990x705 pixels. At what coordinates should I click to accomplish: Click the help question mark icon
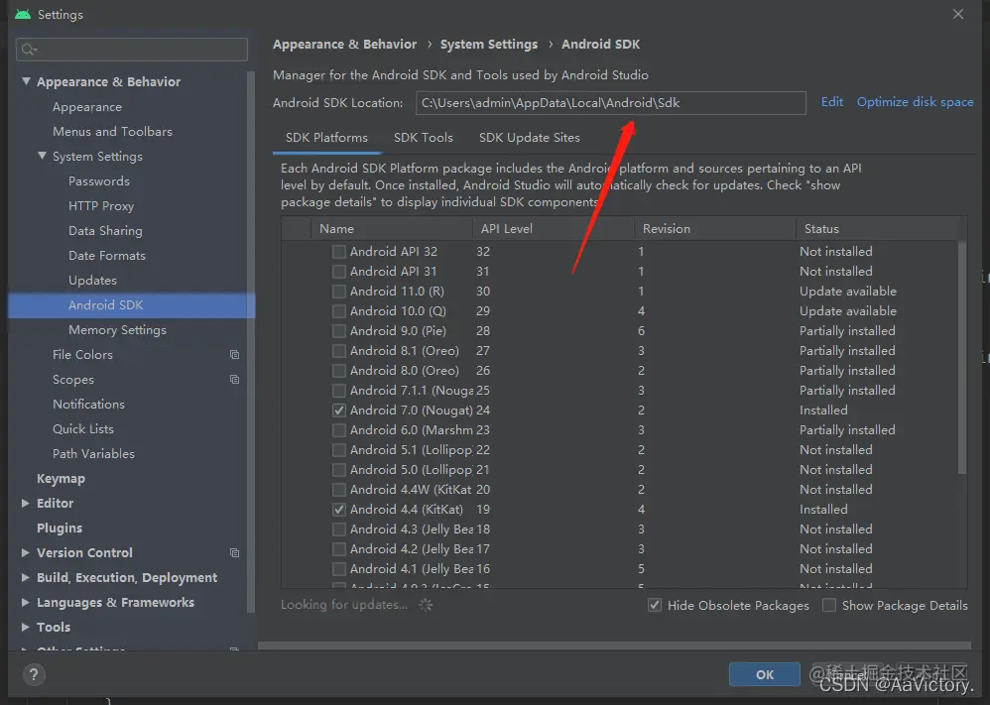point(34,674)
